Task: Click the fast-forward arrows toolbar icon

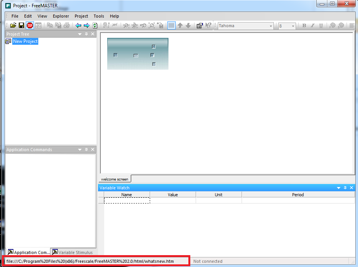Action: click(x=114, y=25)
